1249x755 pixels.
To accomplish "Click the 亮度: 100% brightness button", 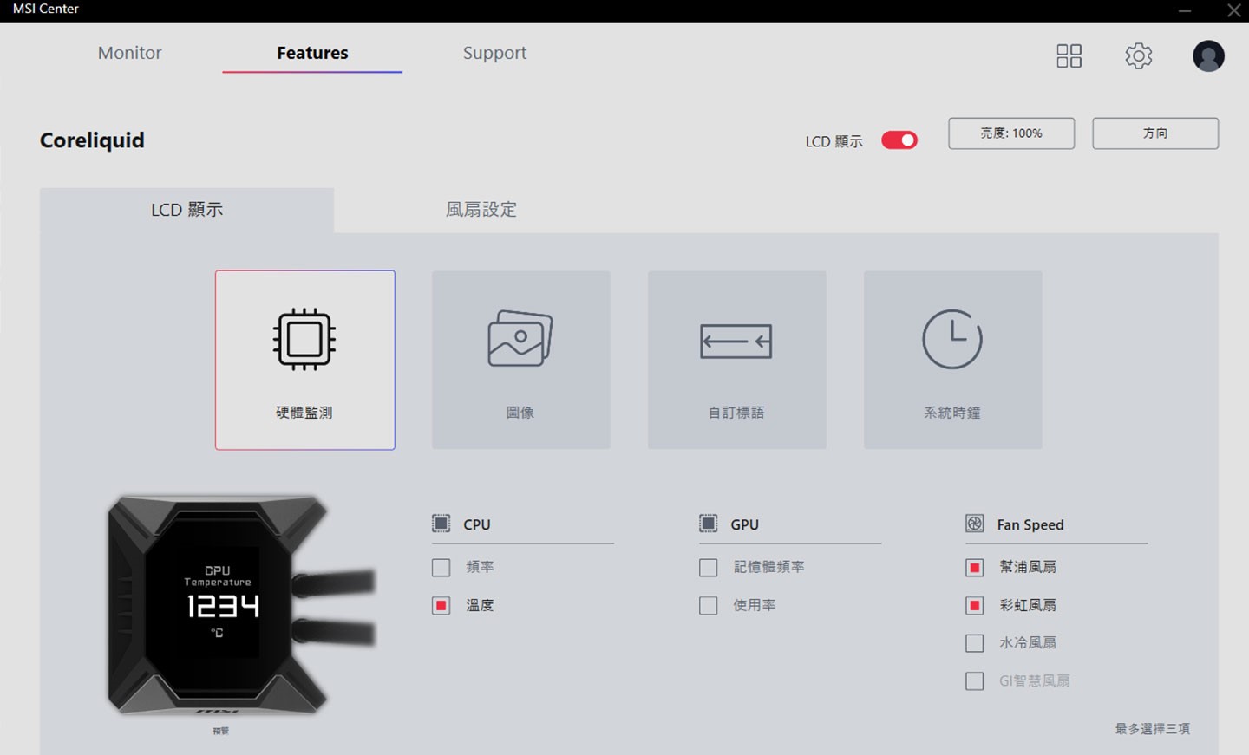I will point(1011,133).
